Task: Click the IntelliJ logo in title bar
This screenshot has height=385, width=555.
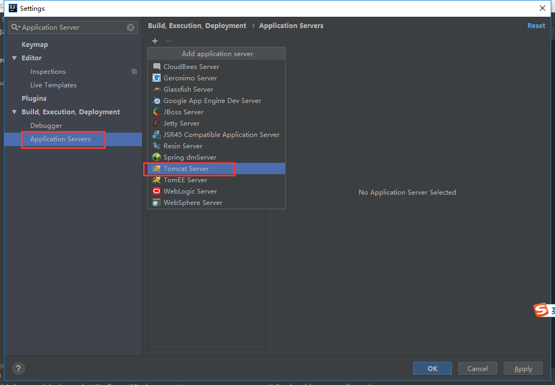Action: (x=13, y=8)
